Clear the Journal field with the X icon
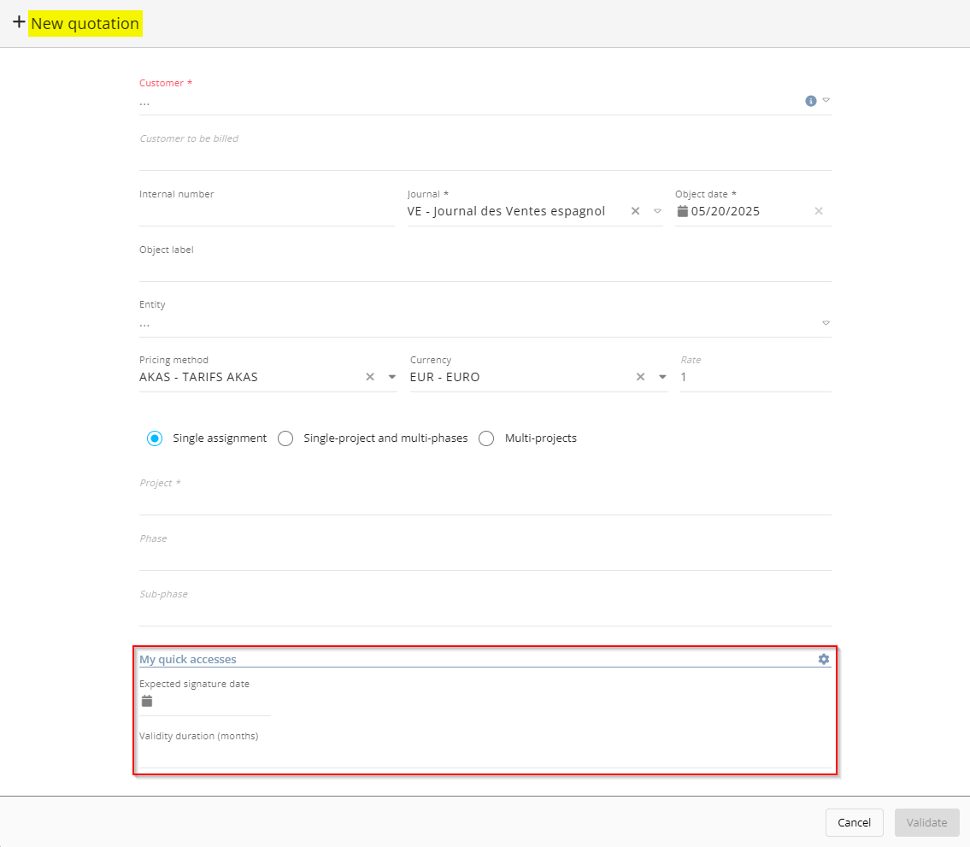 click(x=635, y=211)
